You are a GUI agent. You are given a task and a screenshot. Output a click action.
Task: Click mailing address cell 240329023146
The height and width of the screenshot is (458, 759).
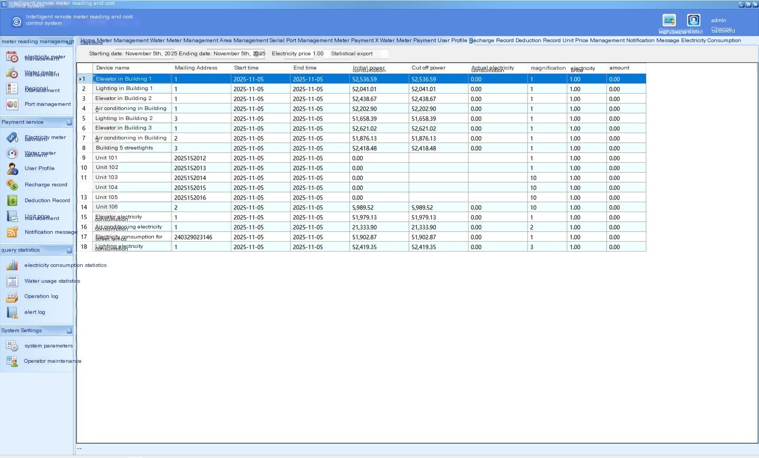(x=201, y=237)
